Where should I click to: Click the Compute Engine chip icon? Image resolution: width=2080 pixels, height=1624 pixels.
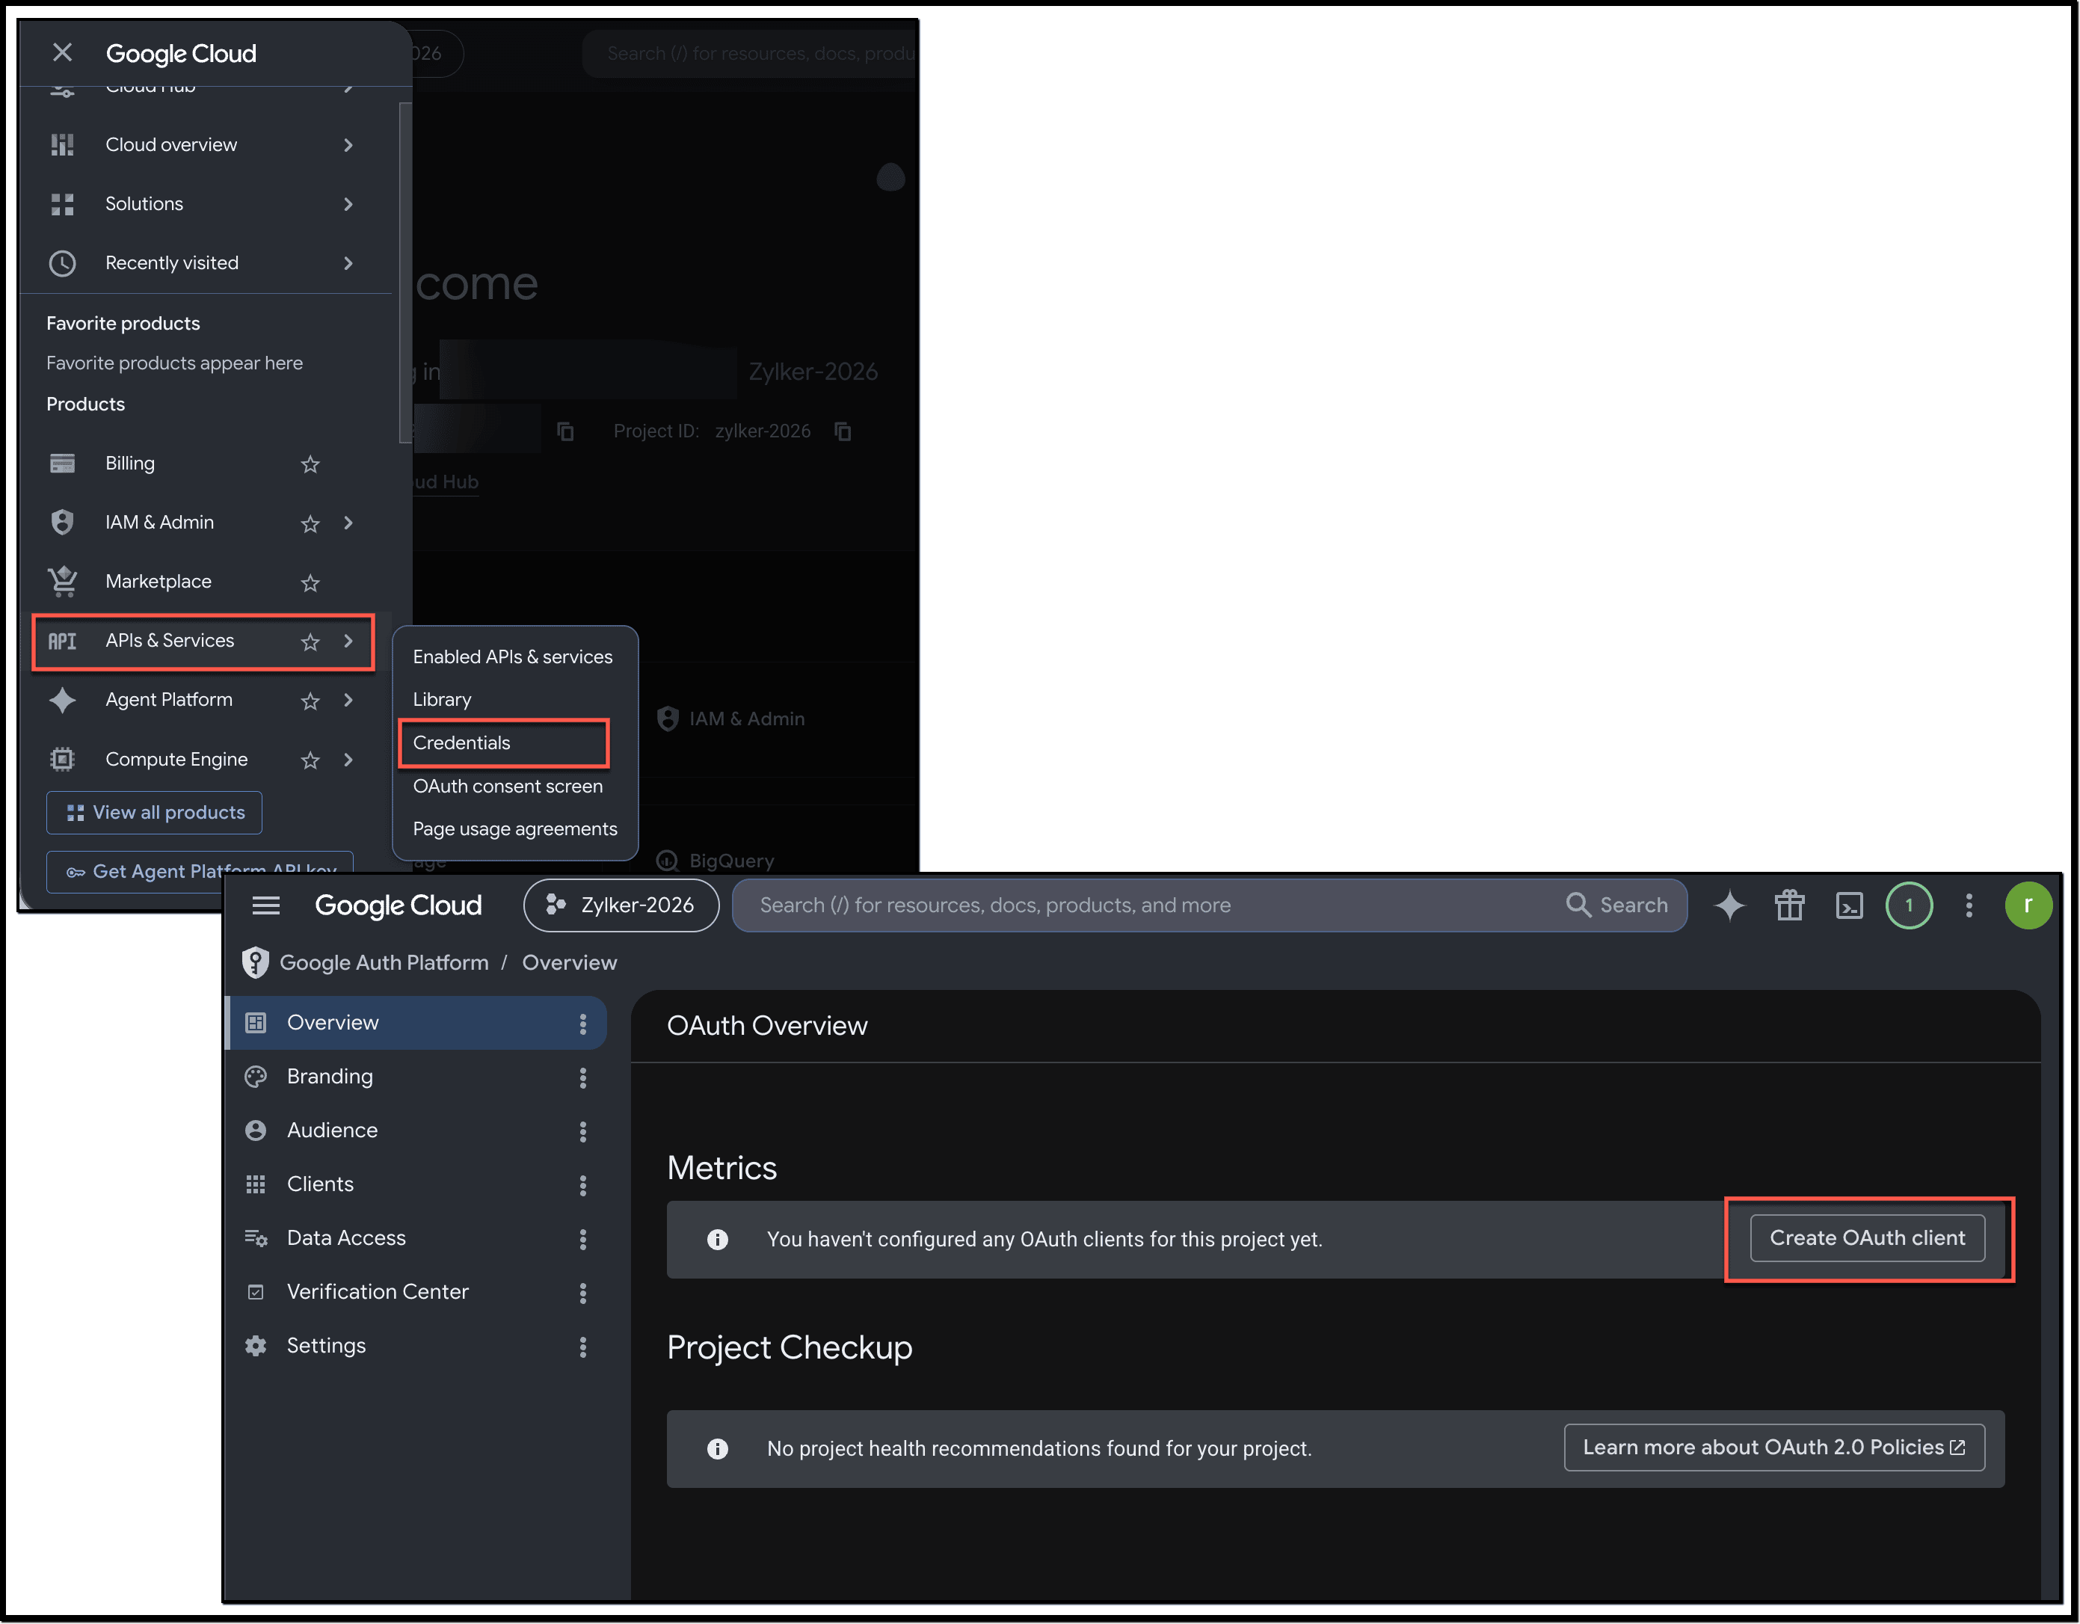(63, 759)
